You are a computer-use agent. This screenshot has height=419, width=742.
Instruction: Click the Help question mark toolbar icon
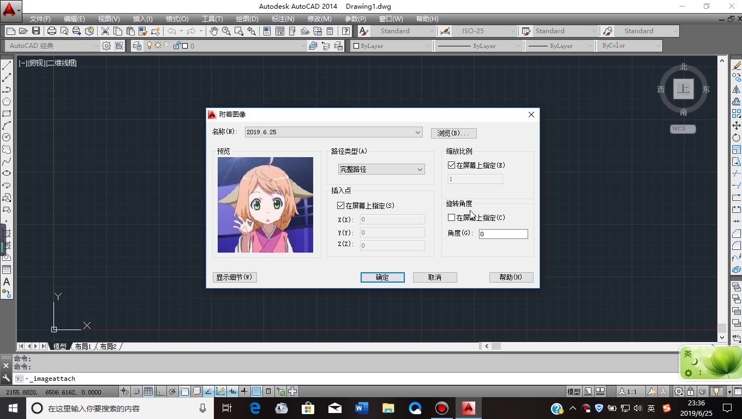coord(346,31)
